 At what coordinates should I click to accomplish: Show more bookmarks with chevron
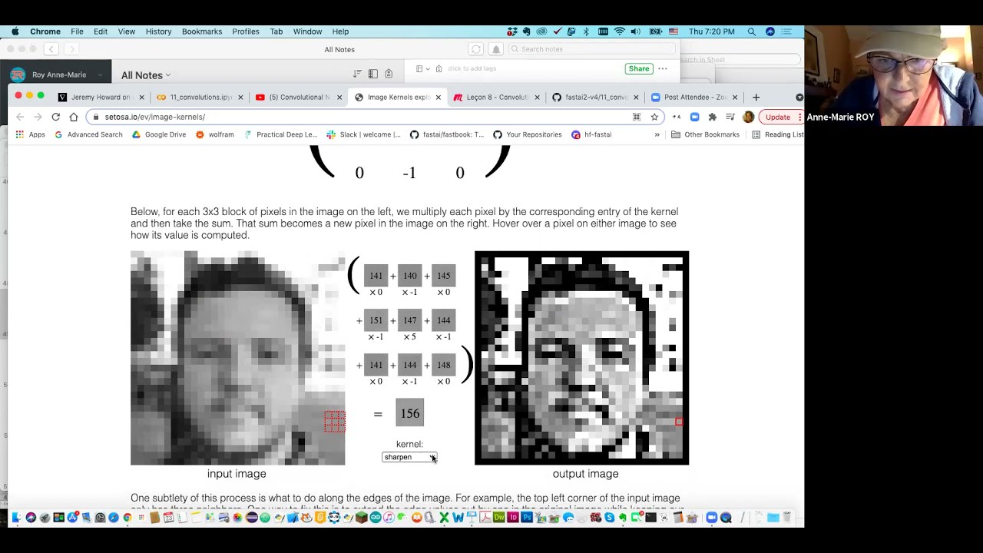point(657,134)
